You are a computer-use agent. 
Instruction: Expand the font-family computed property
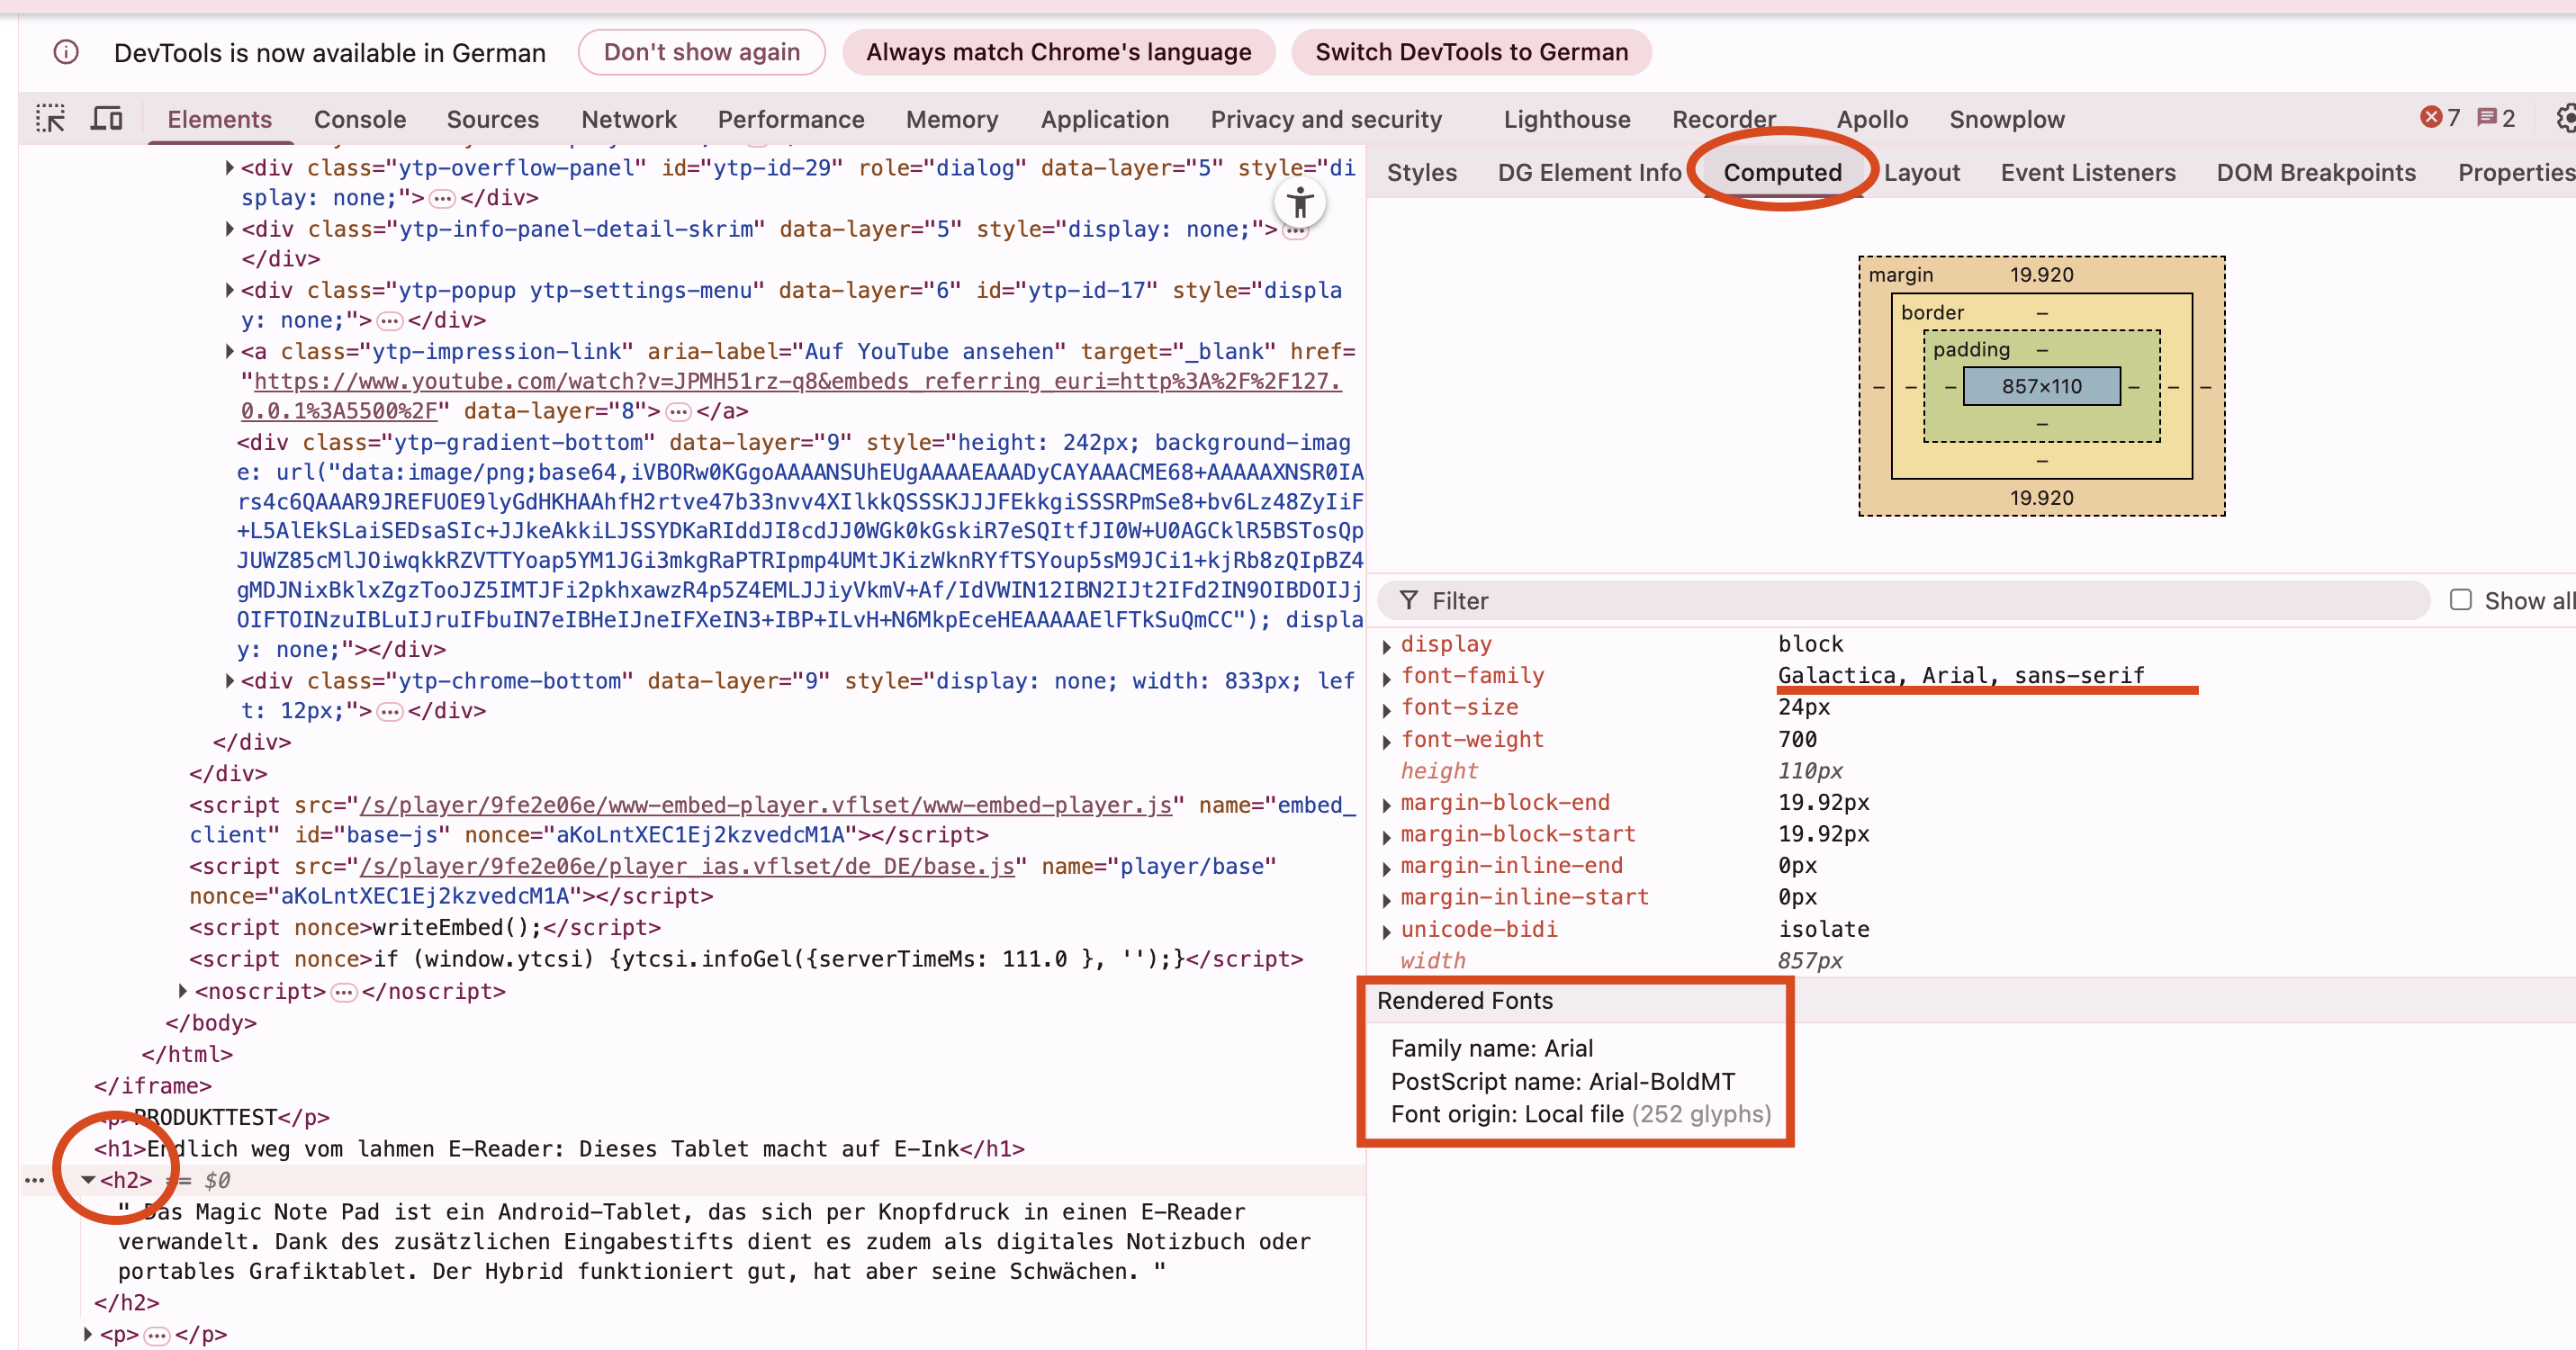point(1387,678)
